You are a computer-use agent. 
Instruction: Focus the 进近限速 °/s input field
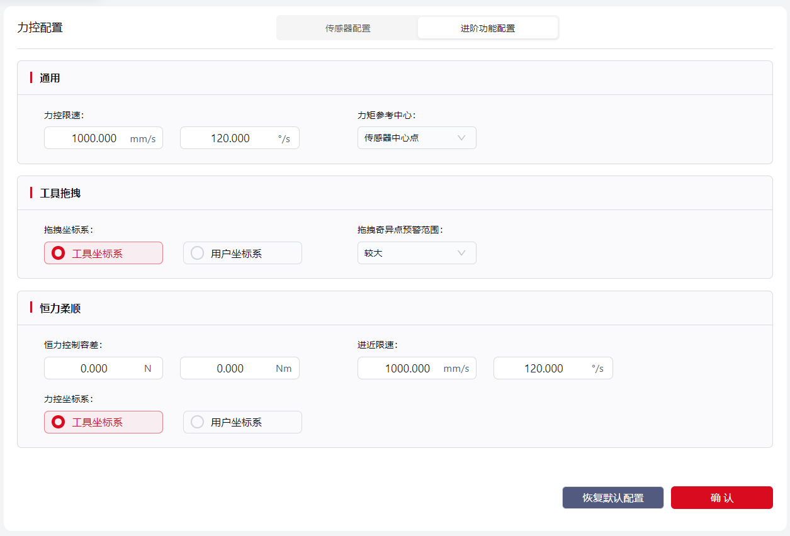pos(544,369)
